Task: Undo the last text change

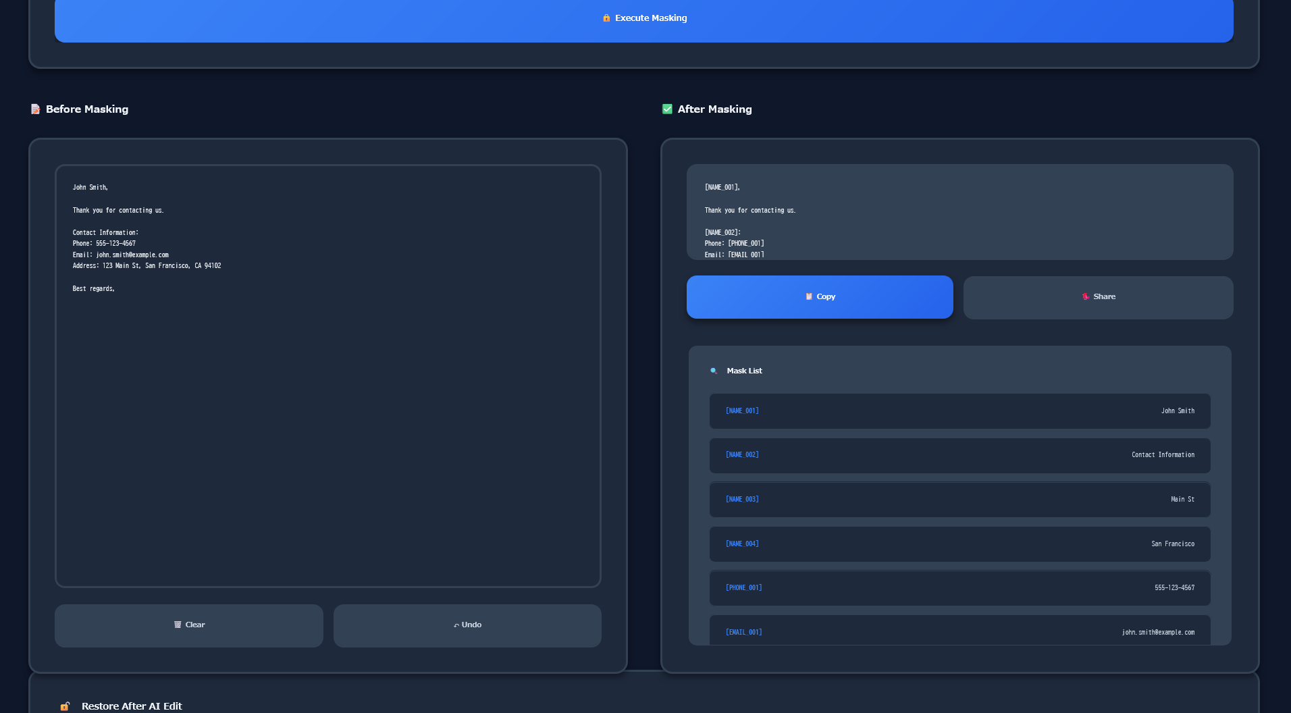Action: [467, 625]
